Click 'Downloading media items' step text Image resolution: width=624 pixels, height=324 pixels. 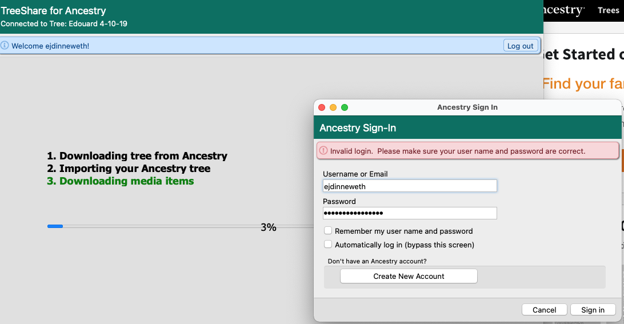[x=120, y=181]
